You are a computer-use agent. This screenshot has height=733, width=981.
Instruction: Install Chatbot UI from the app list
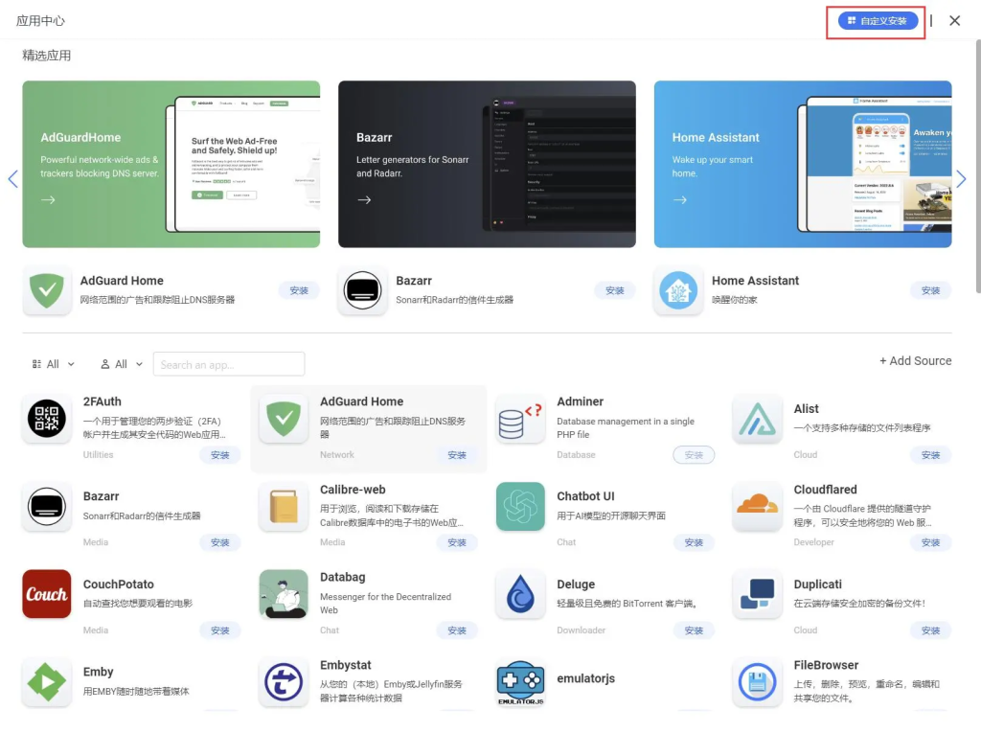(694, 542)
